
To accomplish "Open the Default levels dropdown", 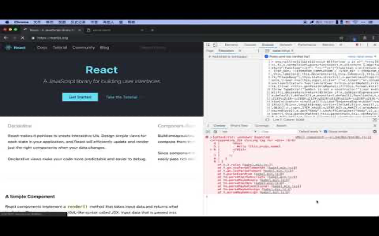I will 309,132.
